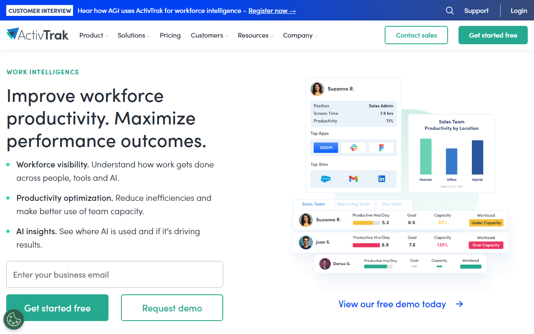
Task: Expand the Solutions menu
Action: (134, 35)
